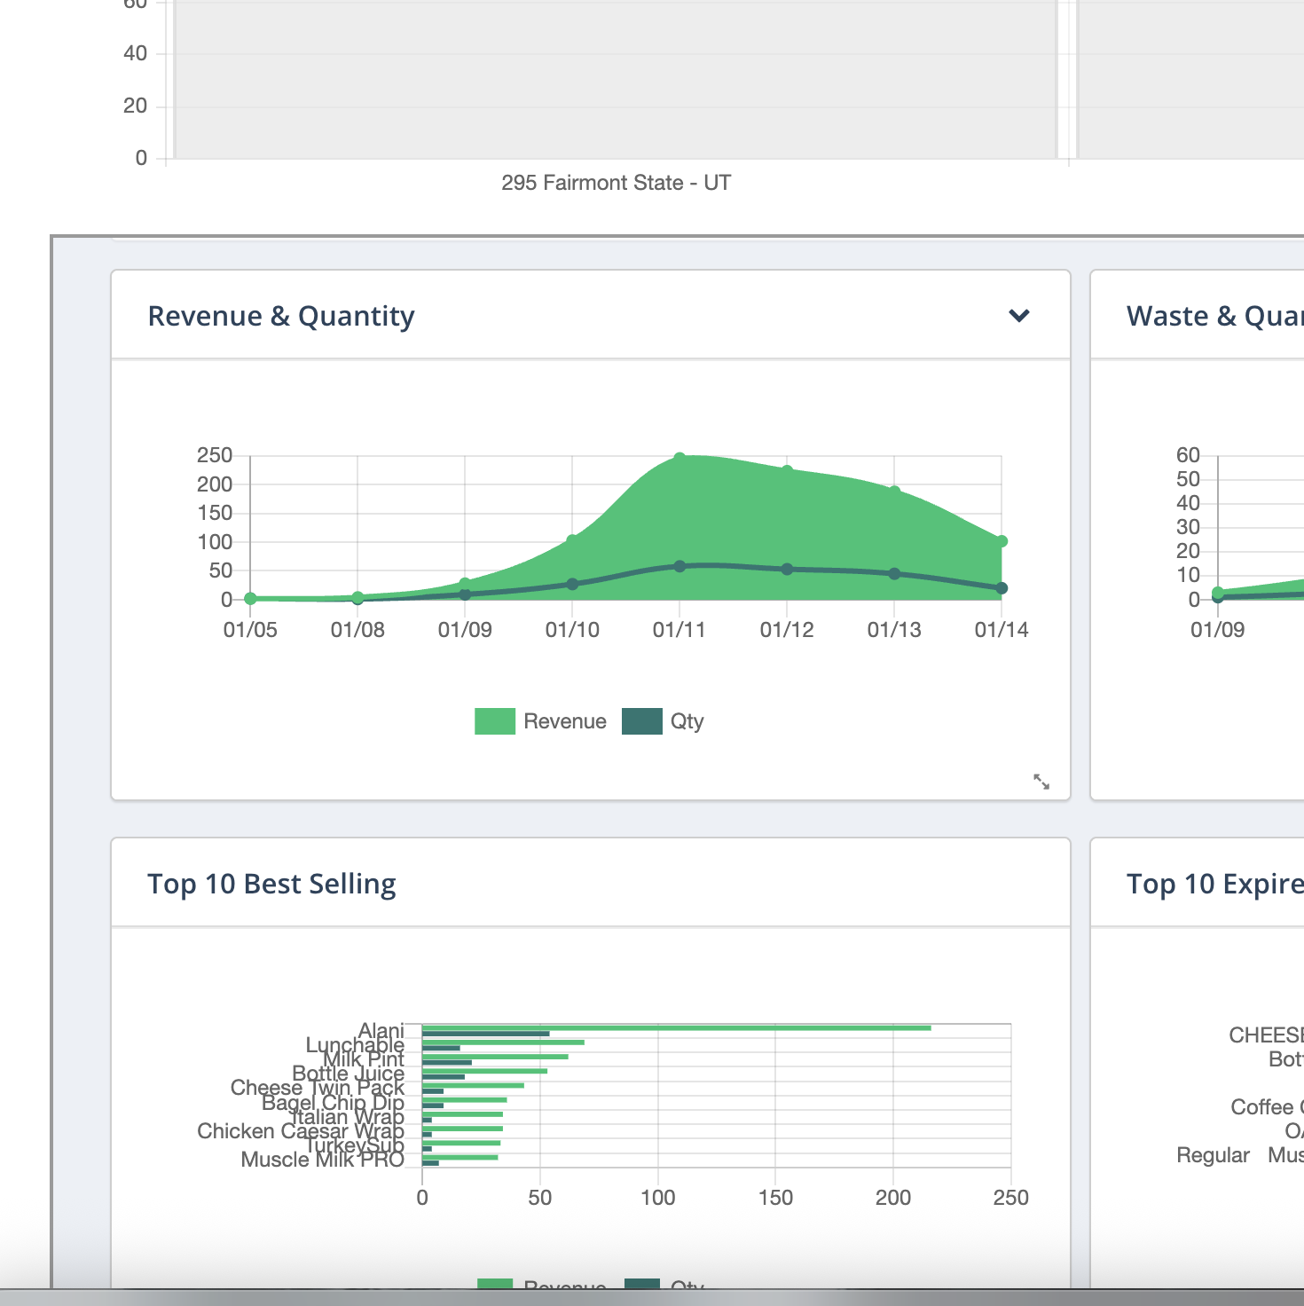Image resolution: width=1304 pixels, height=1306 pixels.
Task: Click the Lunchable green revenue bar
Action: [x=503, y=1042]
